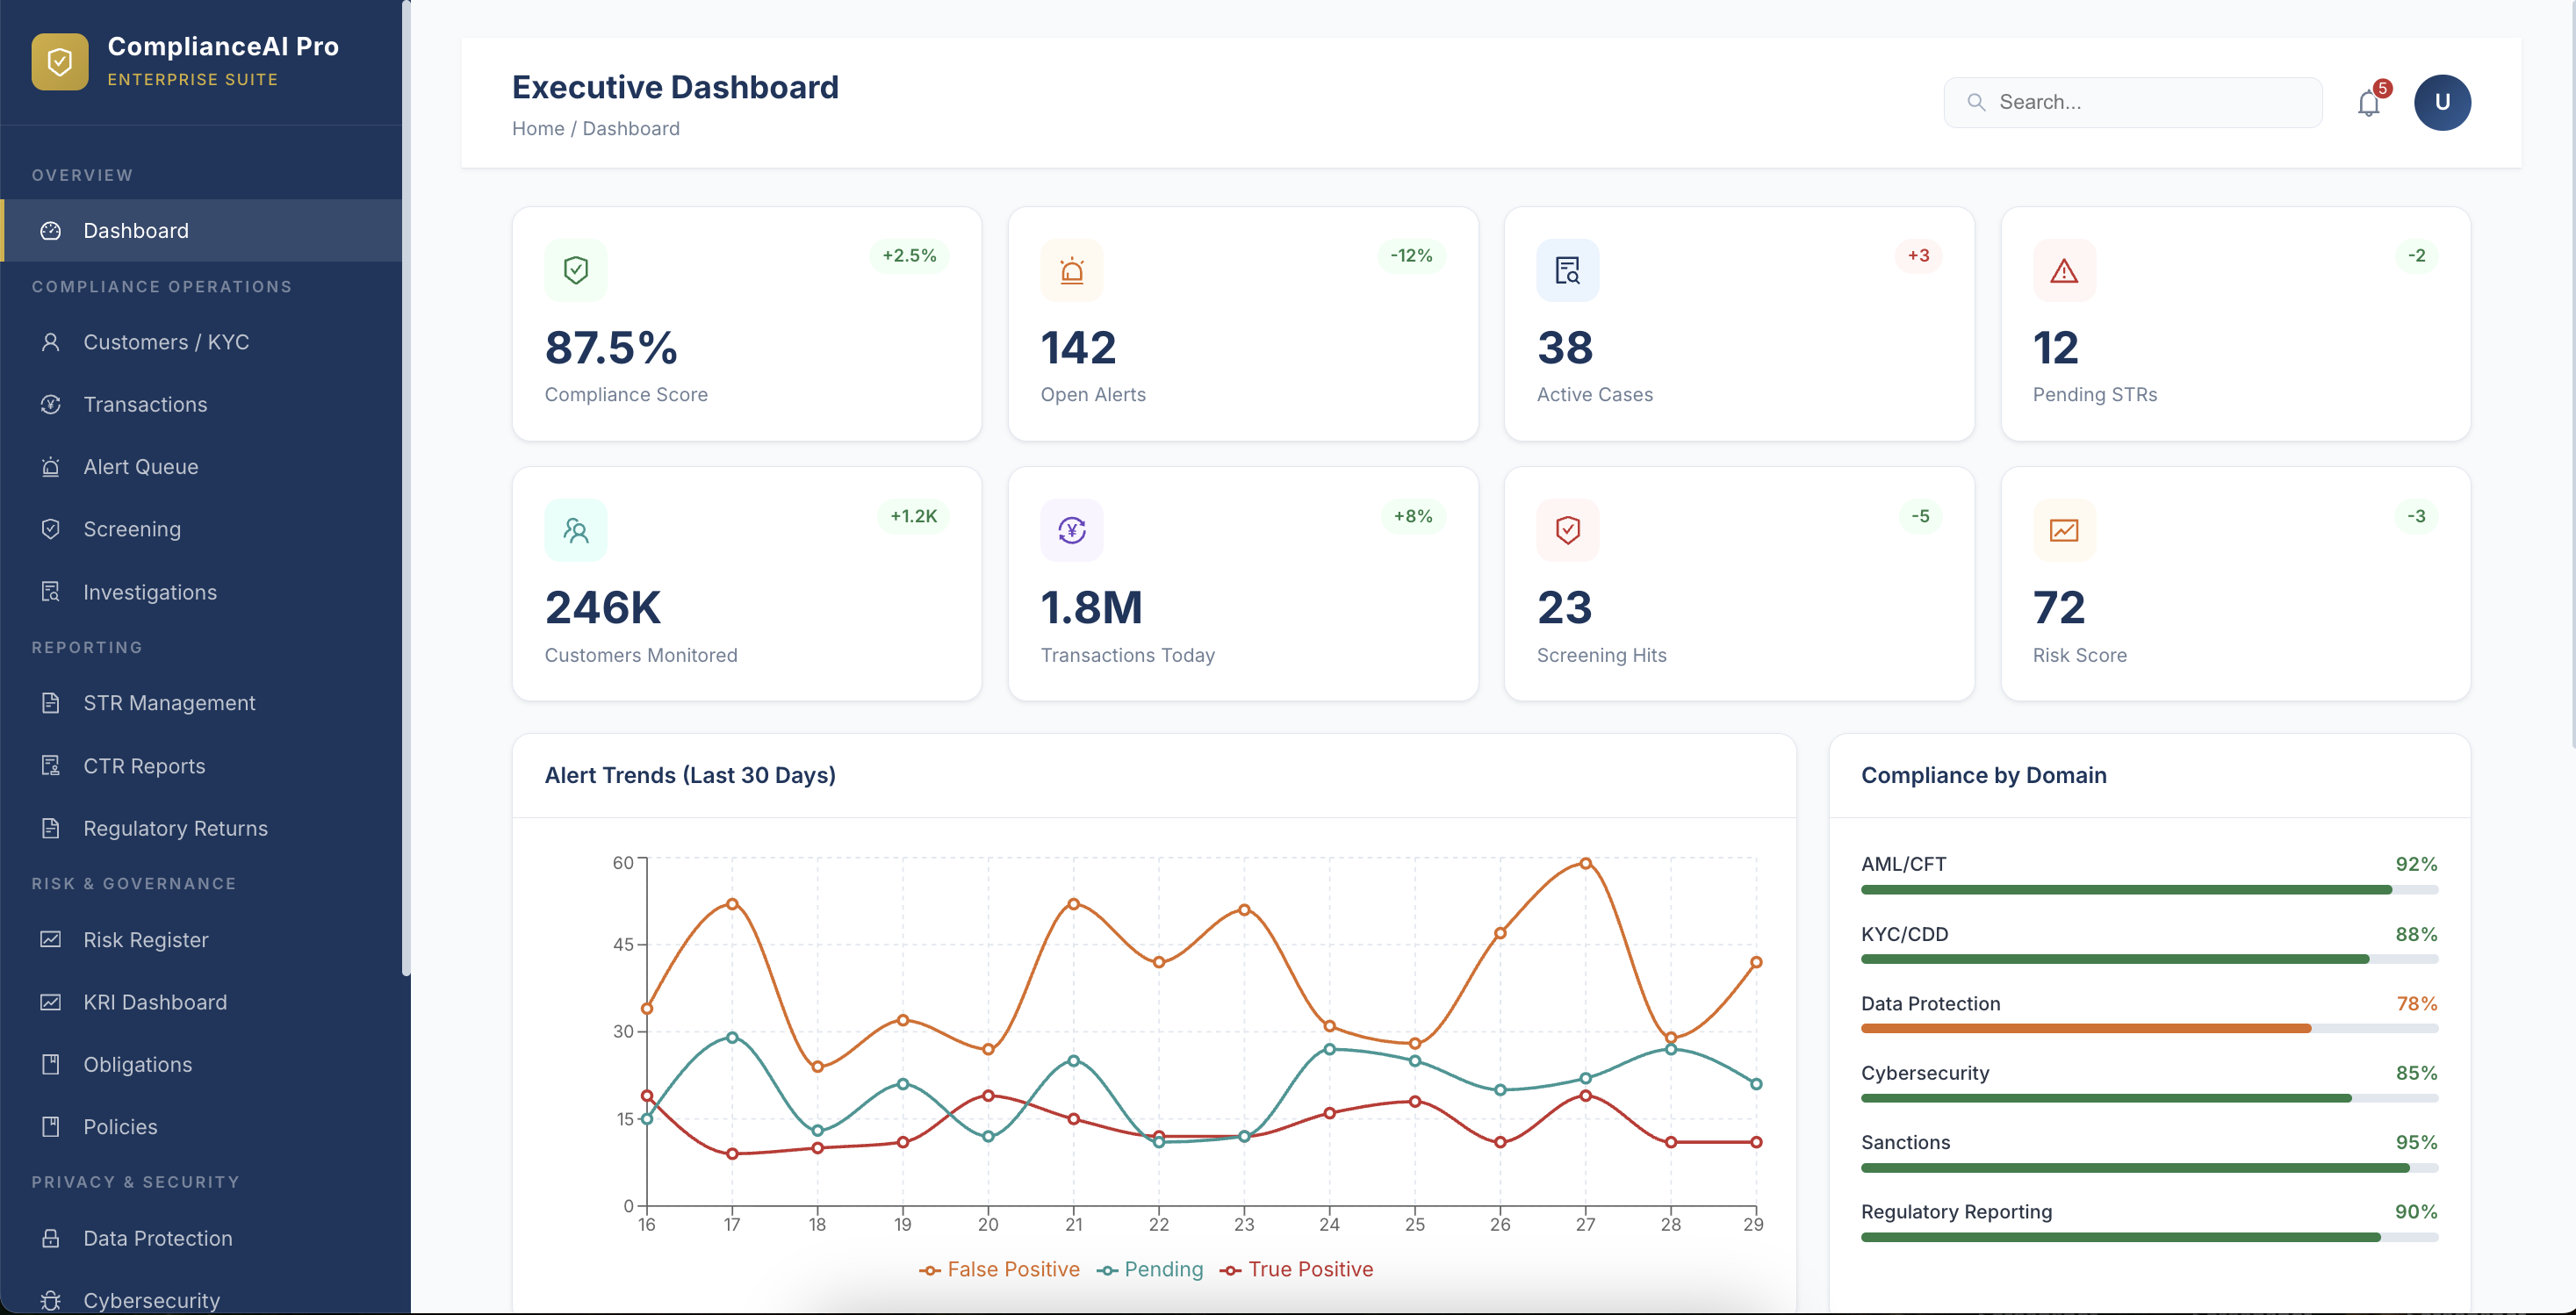
Task: Toggle False Positive series in chart legend
Action: pyautogui.click(x=999, y=1269)
